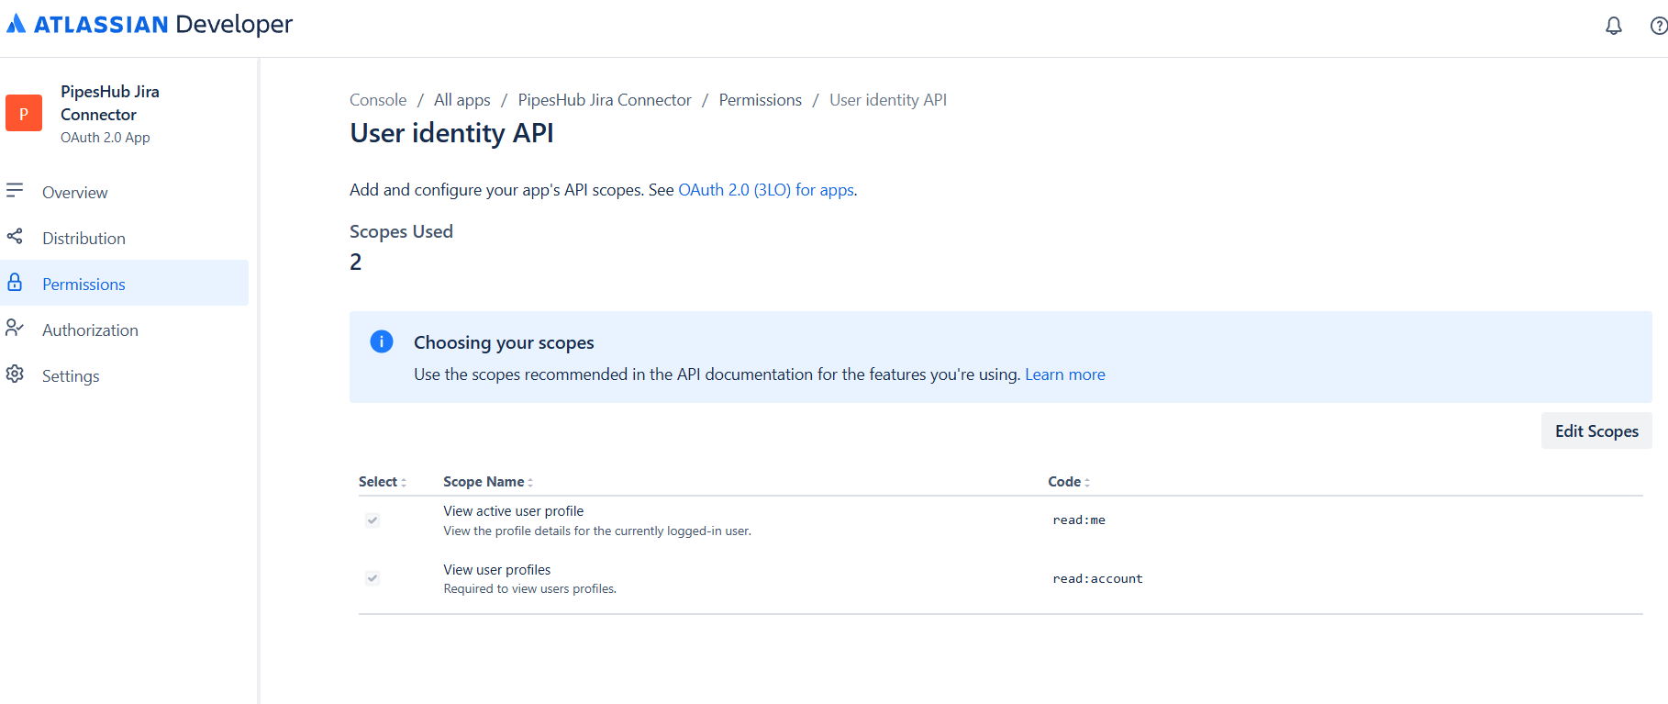
Task: Sort table by Scope Name column
Action: [x=488, y=482]
